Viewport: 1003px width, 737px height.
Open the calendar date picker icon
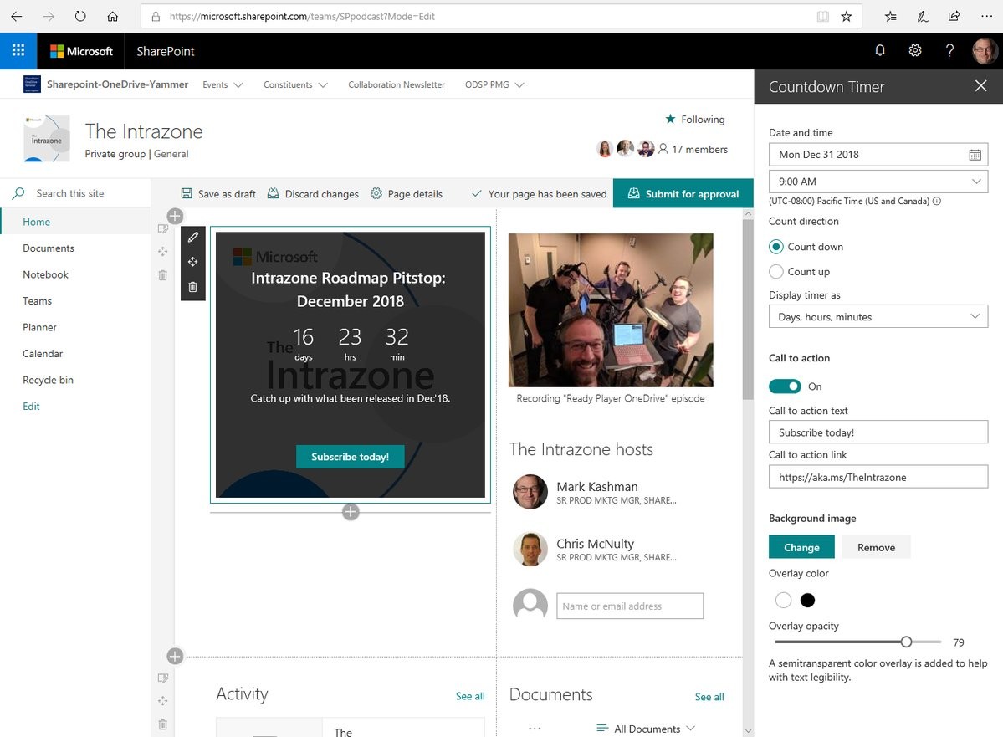[975, 155]
